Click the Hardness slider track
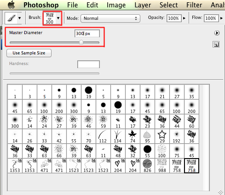 point(54,74)
